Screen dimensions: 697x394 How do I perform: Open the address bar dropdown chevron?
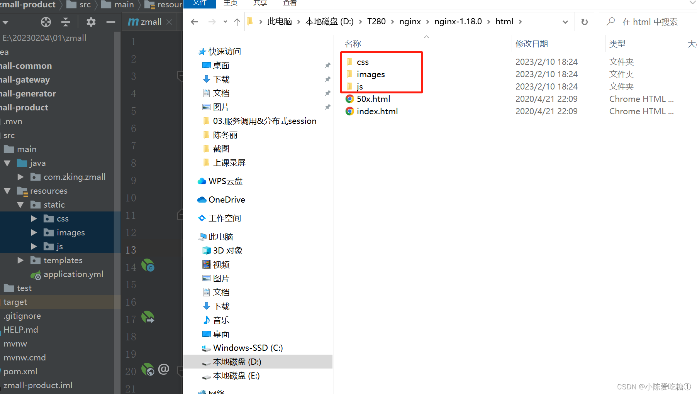click(565, 22)
